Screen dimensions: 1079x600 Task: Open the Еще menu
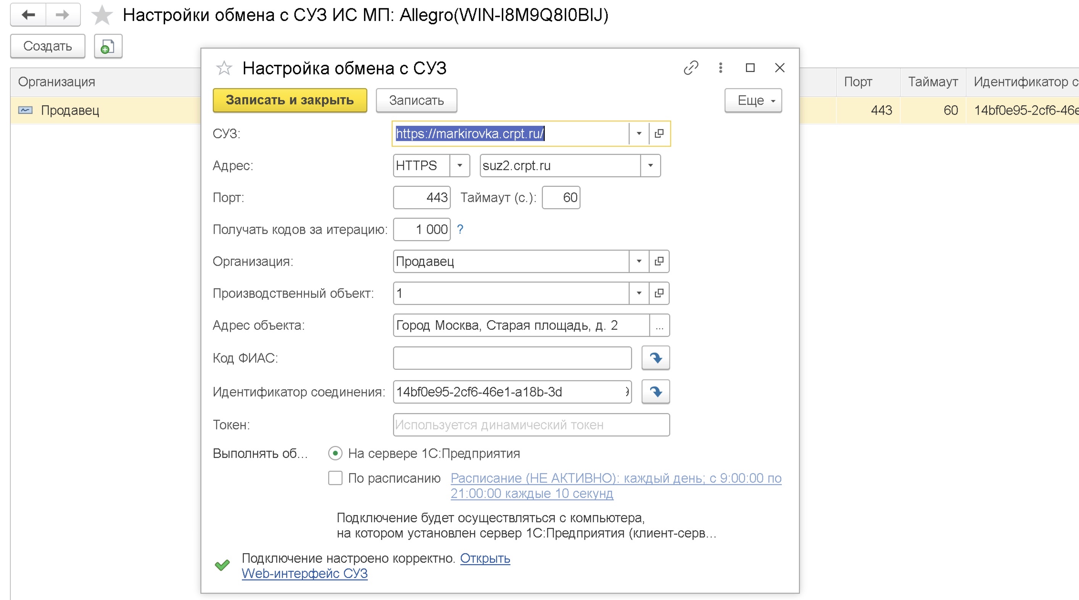click(x=753, y=100)
